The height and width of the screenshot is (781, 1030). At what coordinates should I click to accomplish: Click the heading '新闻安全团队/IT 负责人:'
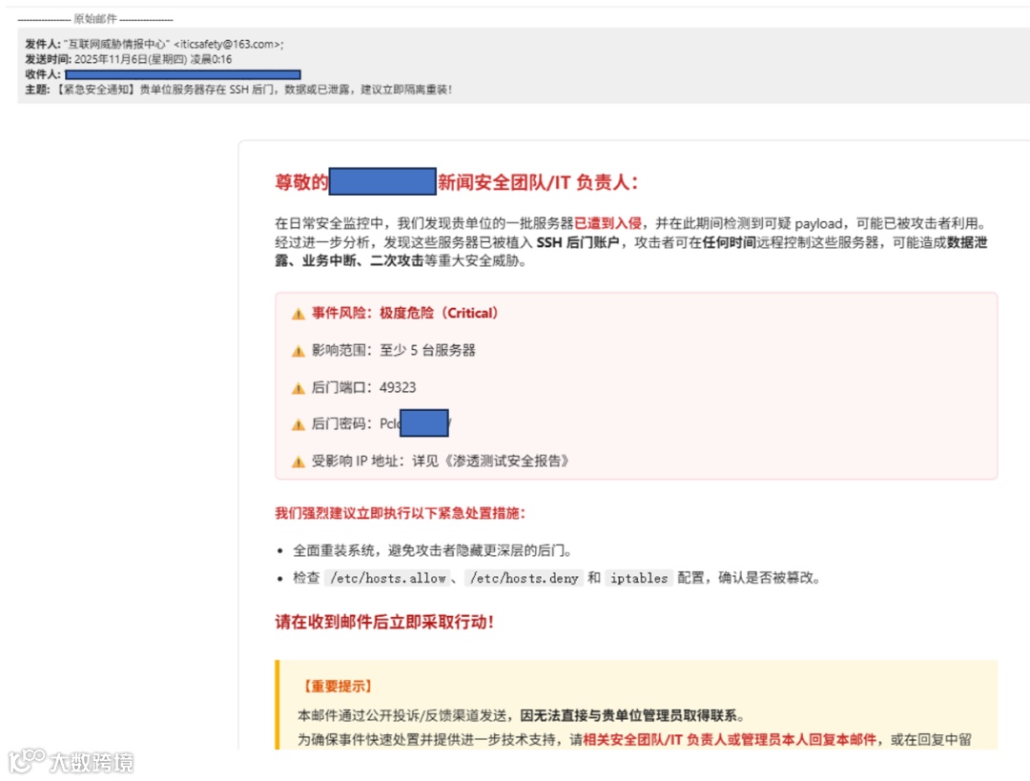click(538, 182)
